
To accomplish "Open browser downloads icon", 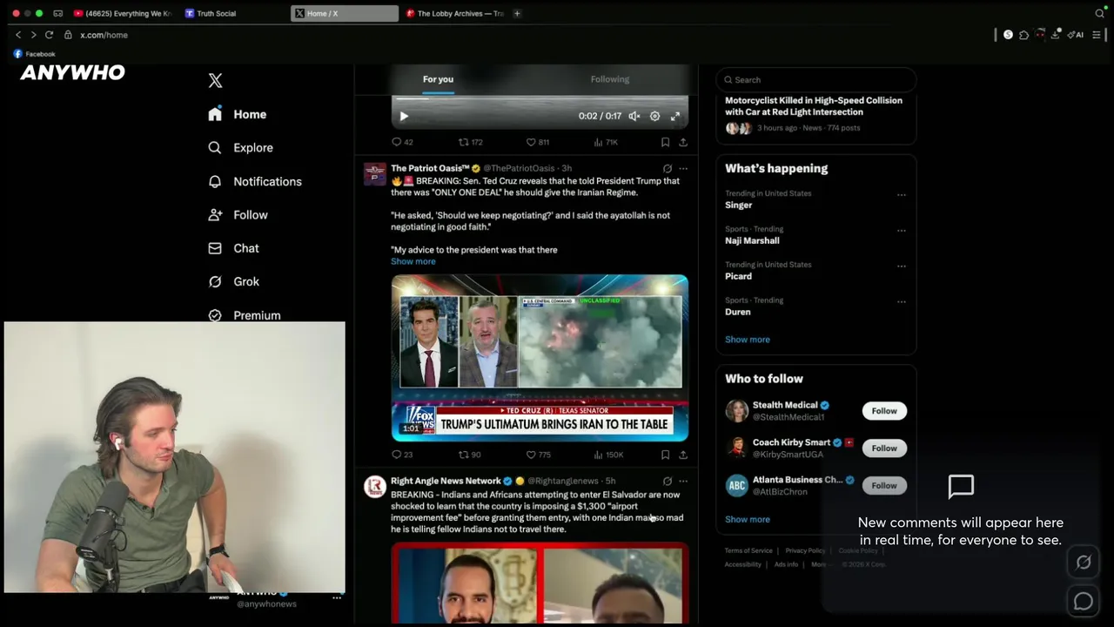I will coord(1055,35).
